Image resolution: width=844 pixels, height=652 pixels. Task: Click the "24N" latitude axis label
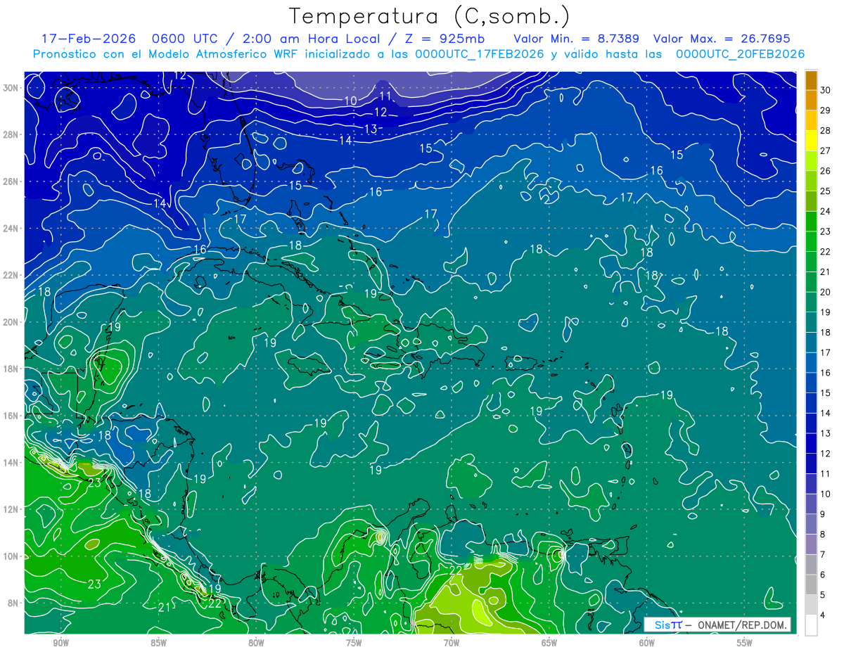pos(12,228)
